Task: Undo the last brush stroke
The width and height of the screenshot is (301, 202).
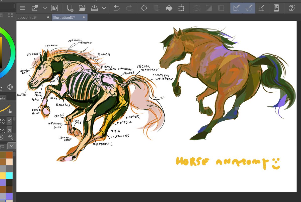Action: click(117, 8)
